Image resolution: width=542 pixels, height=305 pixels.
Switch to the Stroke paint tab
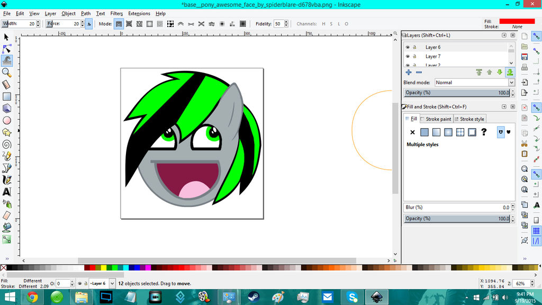pos(436,119)
